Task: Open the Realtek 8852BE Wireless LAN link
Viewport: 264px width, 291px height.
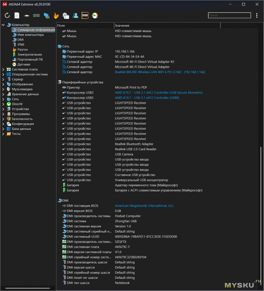Action: (160, 72)
